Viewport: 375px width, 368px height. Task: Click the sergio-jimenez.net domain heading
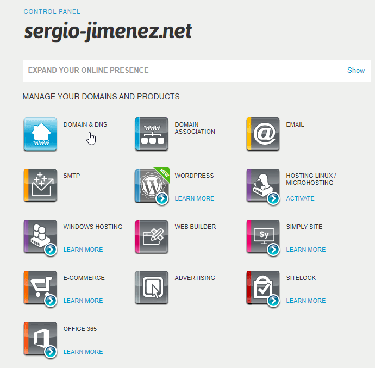tap(108, 32)
